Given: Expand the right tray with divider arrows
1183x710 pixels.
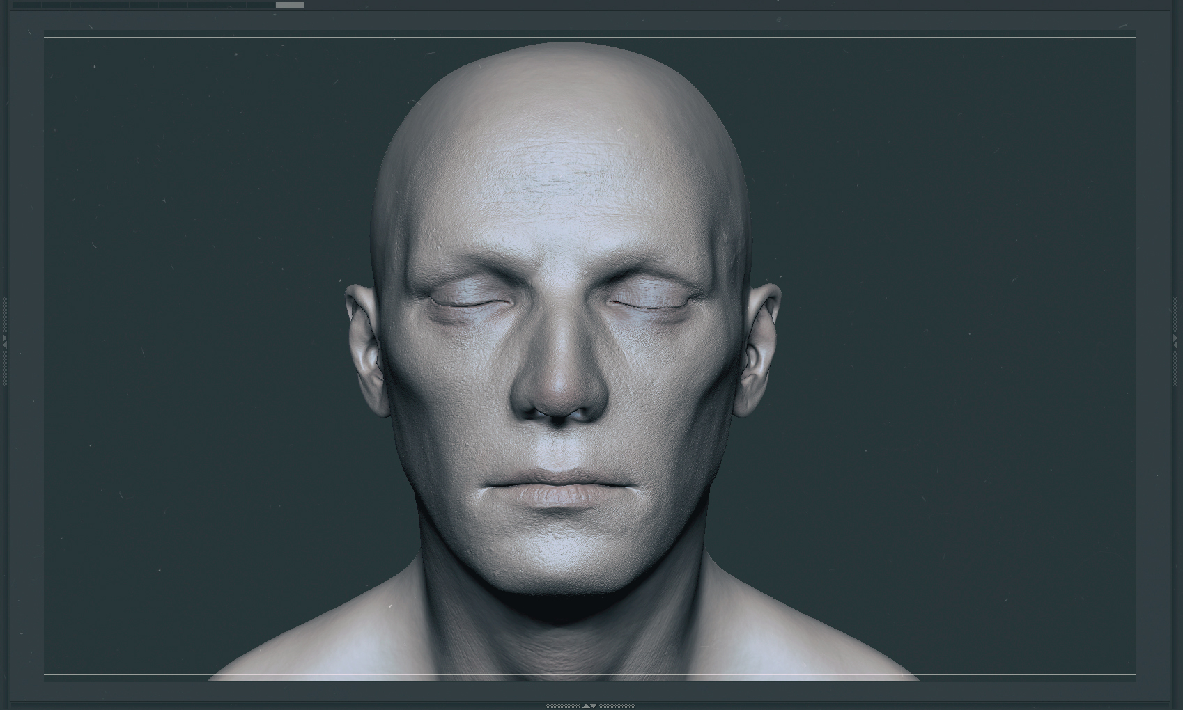Looking at the screenshot, I should click(1176, 341).
